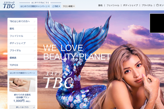Select ブライダル in top navigation
164x109 pixels.
(x=147, y=5)
